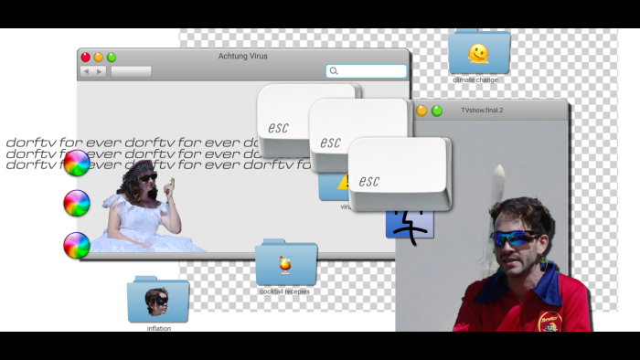Screen dimensions: 640x360
Task: Open the cocktail recepies folder
Action: point(285,262)
